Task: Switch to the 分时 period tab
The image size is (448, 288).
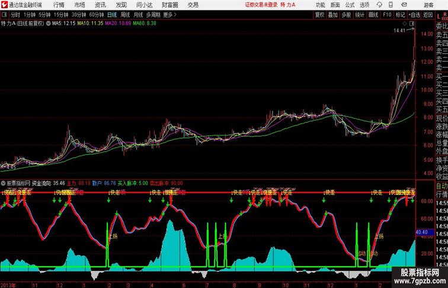Action: (15, 15)
